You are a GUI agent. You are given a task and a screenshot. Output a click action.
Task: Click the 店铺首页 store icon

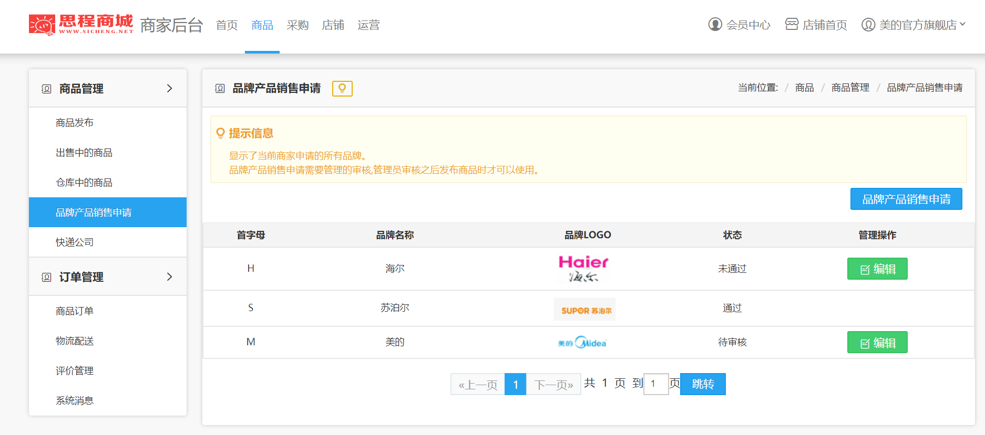click(792, 24)
